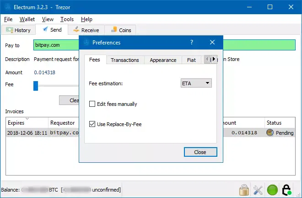Switch to the Appearance preferences tab
Screen dimensions: 302x198
163,60
